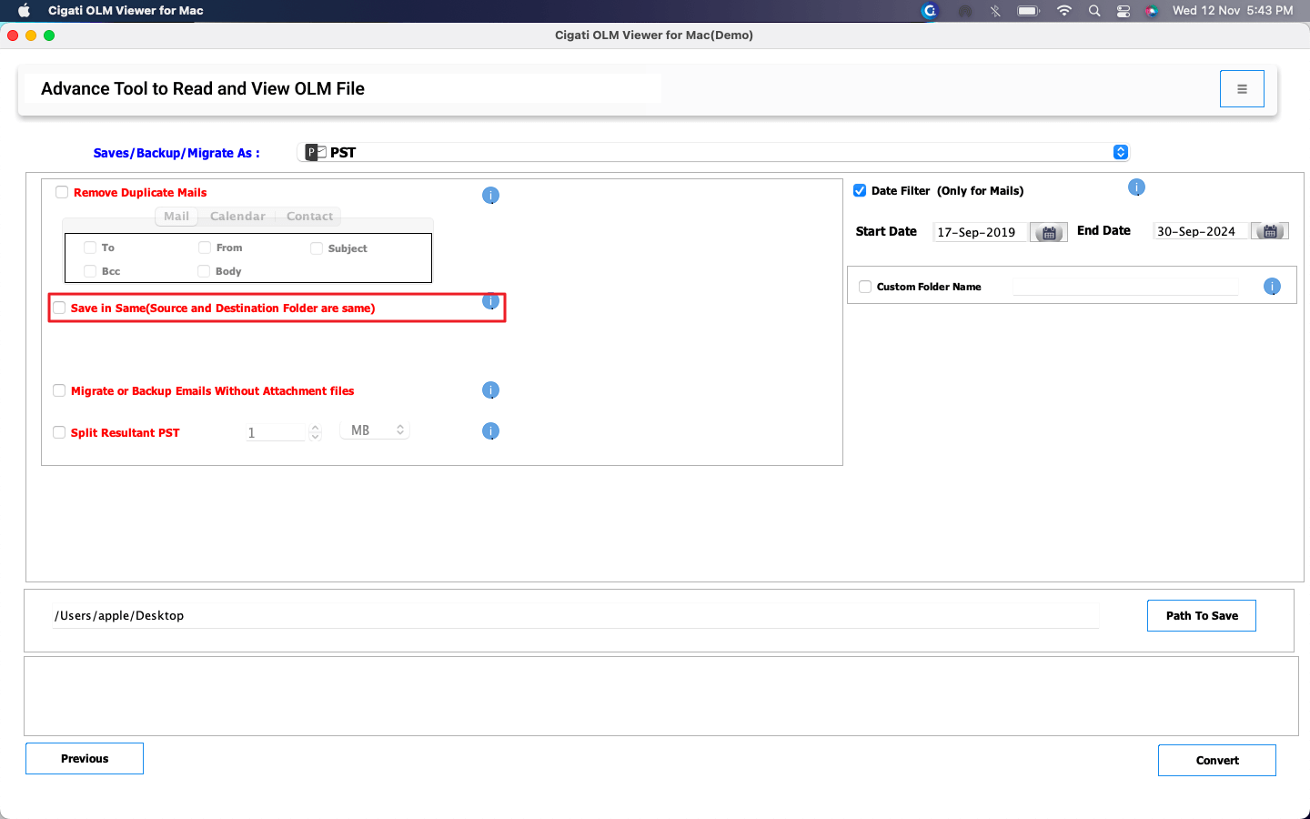
Task: Expand the Saves/Backup/Migrate As PST dropdown
Action: click(713, 152)
